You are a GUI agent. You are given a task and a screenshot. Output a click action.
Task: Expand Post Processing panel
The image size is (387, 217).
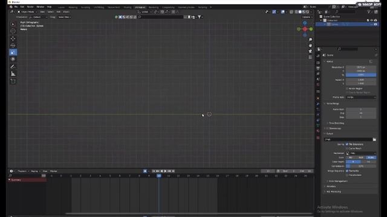point(333,192)
